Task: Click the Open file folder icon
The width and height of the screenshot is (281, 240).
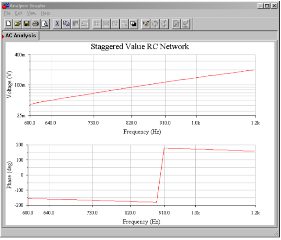Action: [17, 24]
